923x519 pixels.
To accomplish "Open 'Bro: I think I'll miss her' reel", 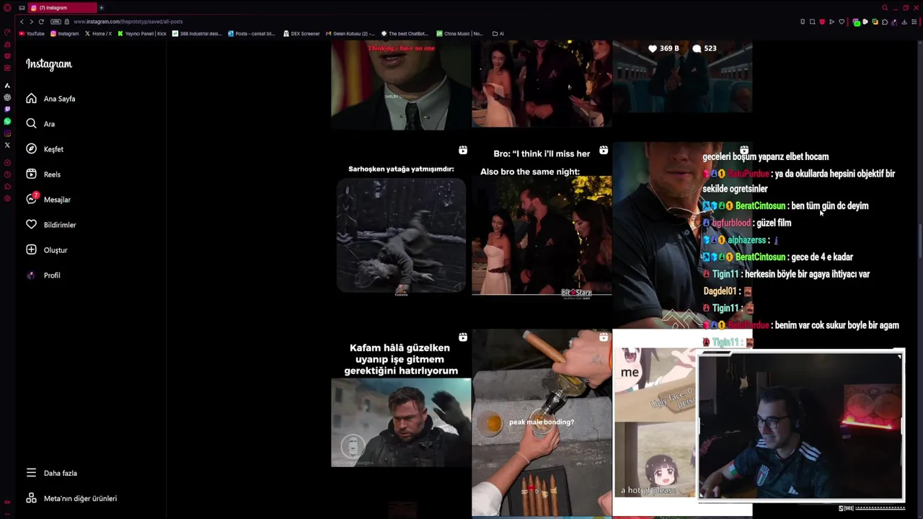I will pos(542,234).
